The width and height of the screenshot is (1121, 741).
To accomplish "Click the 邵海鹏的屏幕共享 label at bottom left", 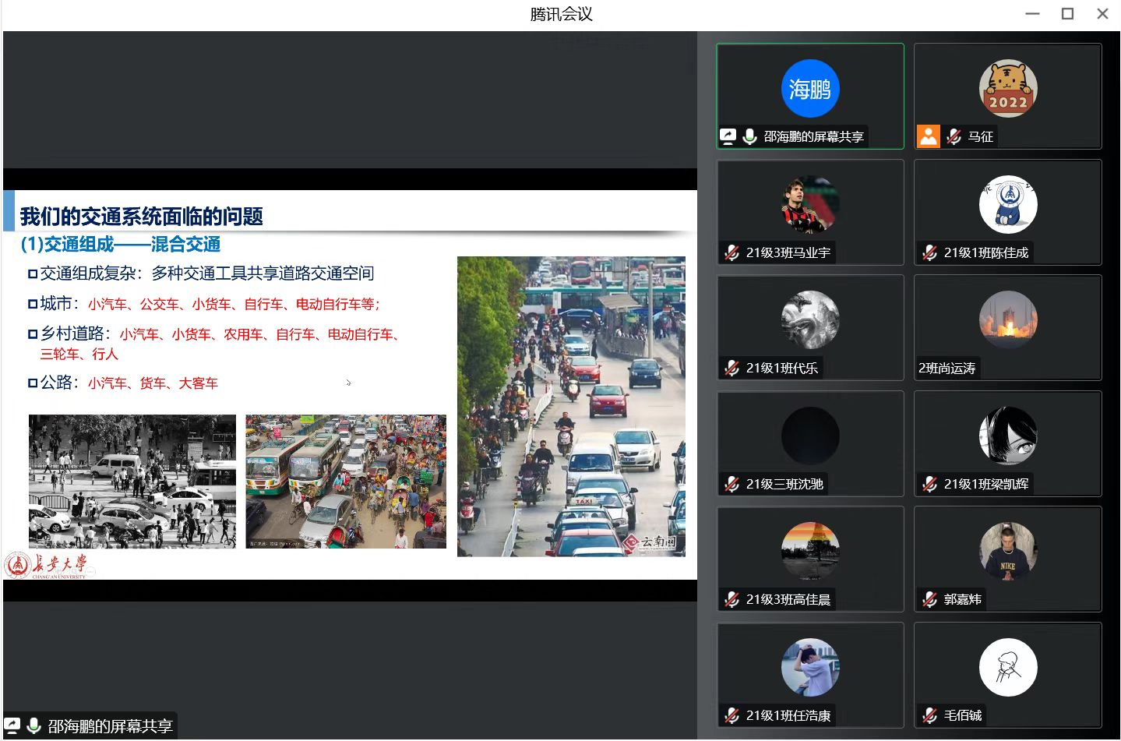I will 110,726.
